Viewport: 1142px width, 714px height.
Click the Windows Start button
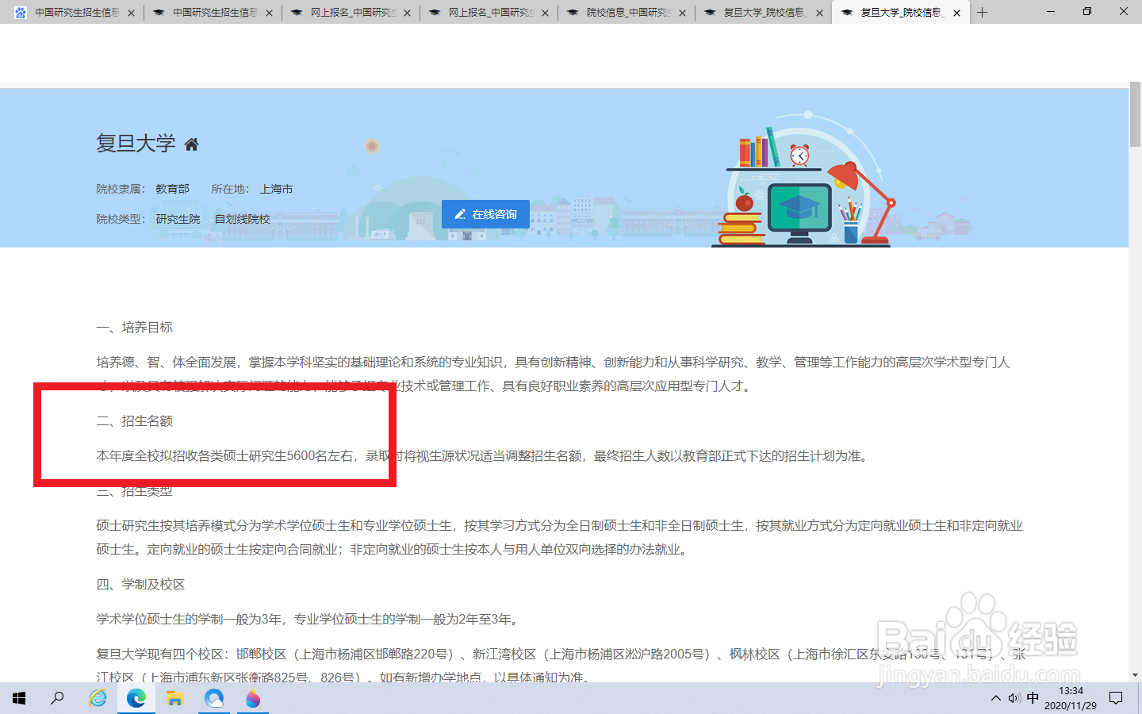18,699
